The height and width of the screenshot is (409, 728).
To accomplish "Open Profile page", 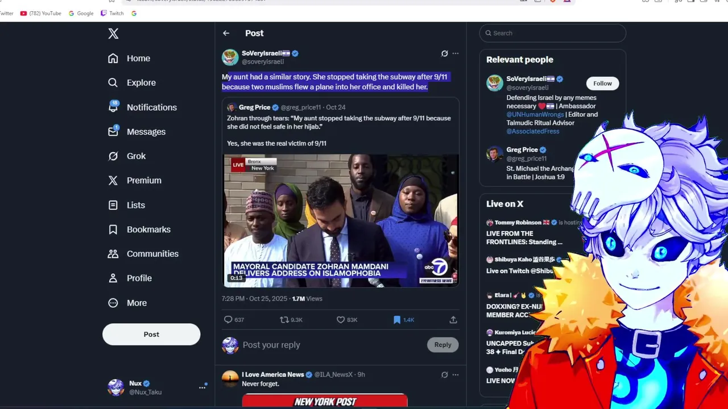I will [x=130, y=278].
